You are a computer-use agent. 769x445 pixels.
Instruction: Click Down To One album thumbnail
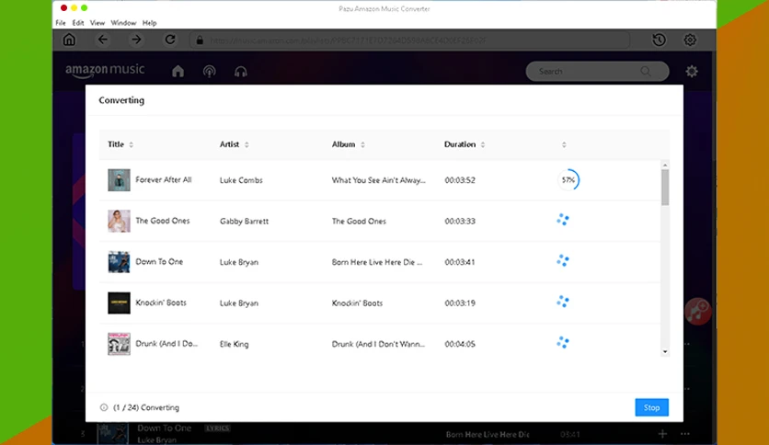click(120, 262)
